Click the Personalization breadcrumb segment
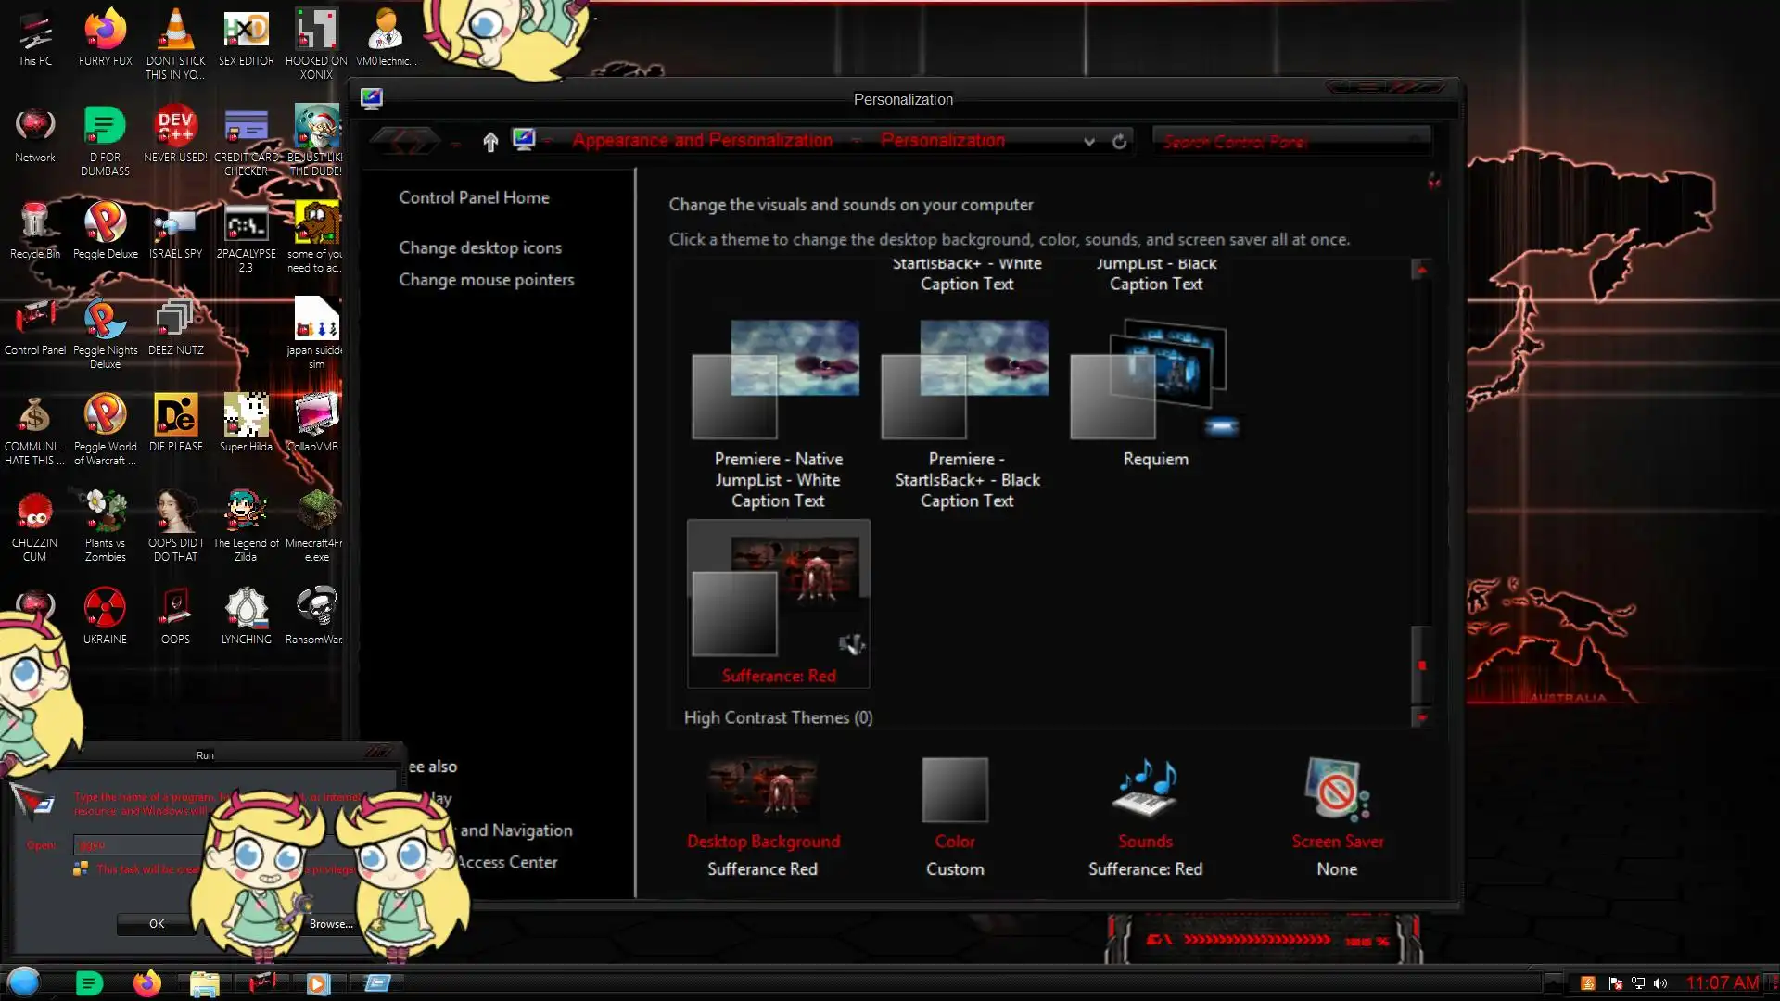 click(x=942, y=141)
